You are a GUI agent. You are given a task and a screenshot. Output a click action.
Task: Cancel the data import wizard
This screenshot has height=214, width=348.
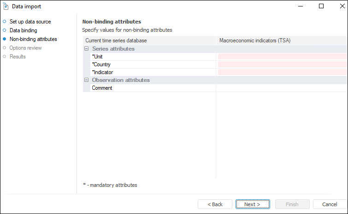[330, 204]
